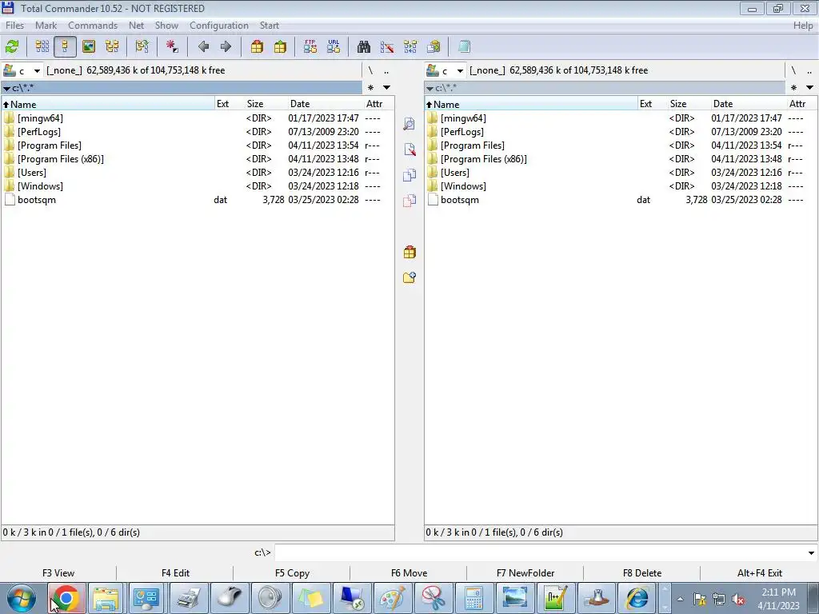Open the Configuration menu
Viewport: 819px width, 614px height.
click(219, 25)
